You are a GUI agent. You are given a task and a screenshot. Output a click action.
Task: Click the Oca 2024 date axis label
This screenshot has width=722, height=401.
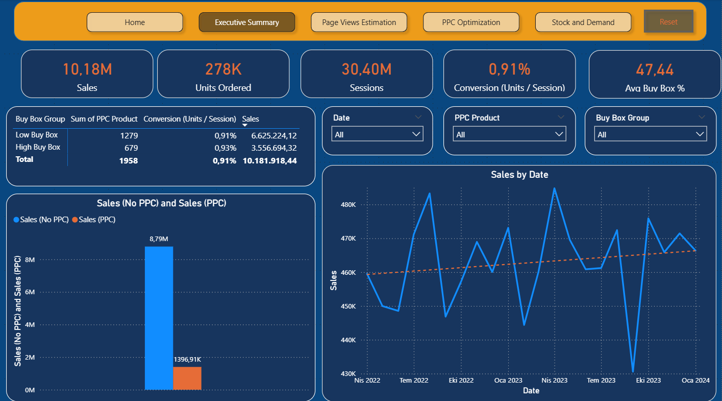click(696, 381)
